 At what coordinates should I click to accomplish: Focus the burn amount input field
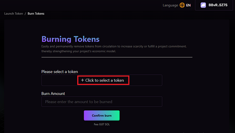[x=102, y=102]
